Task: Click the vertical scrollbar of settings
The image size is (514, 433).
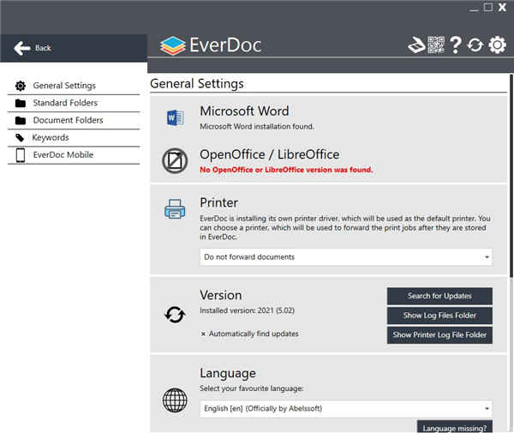Action: coord(511,177)
